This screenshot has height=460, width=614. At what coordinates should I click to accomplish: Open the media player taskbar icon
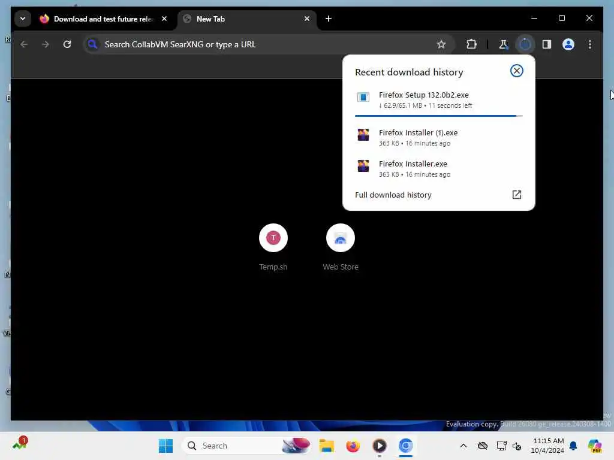point(380,446)
